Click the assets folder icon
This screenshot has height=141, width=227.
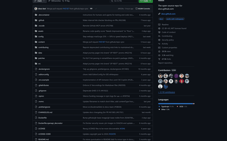click(36, 31)
